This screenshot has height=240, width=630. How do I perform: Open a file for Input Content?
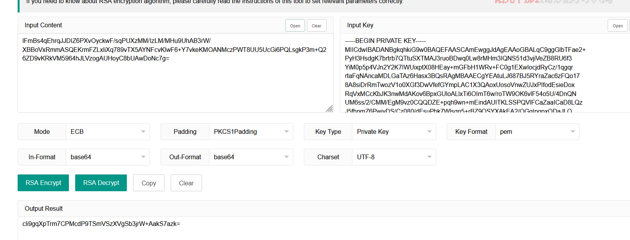pos(295,25)
